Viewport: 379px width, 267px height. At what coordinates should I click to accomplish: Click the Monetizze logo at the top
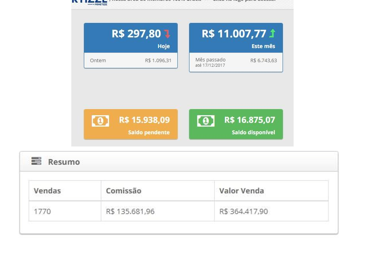pos(90,2)
